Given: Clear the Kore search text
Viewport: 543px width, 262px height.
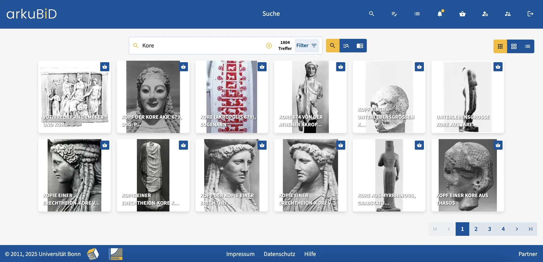Looking at the screenshot, I should click(269, 46).
